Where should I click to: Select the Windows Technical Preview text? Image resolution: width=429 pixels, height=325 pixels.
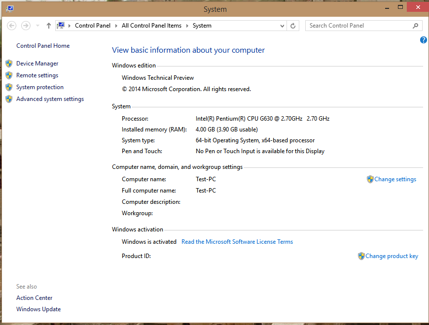(x=158, y=78)
